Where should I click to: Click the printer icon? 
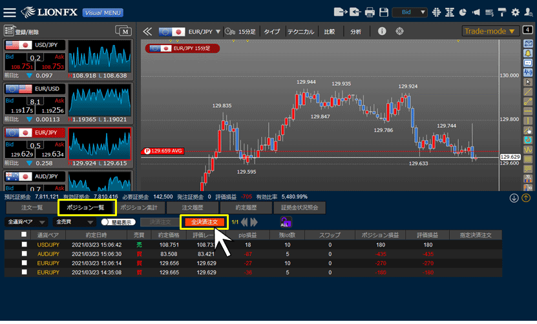[x=370, y=12]
